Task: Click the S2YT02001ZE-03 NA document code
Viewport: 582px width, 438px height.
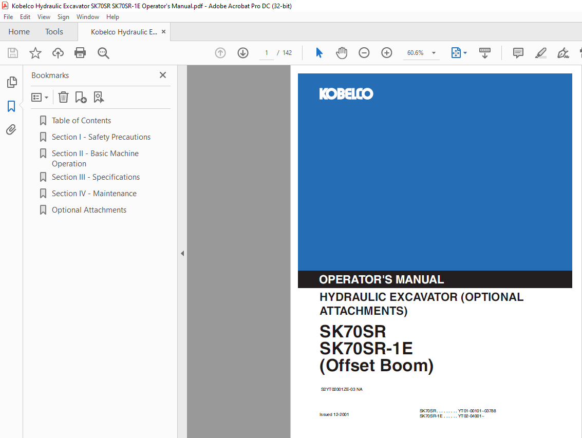Action: pos(342,389)
